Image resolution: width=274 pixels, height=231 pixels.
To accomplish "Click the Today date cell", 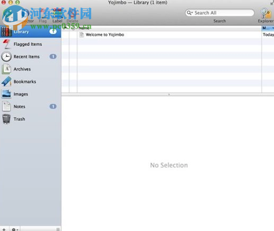I will tap(268, 35).
